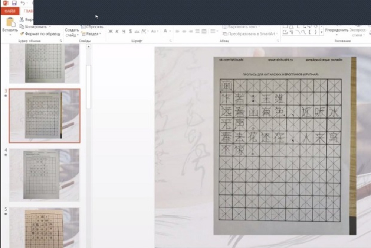
Task: Click the Paste (Вставить) clipboard icon
Action: click(x=10, y=23)
